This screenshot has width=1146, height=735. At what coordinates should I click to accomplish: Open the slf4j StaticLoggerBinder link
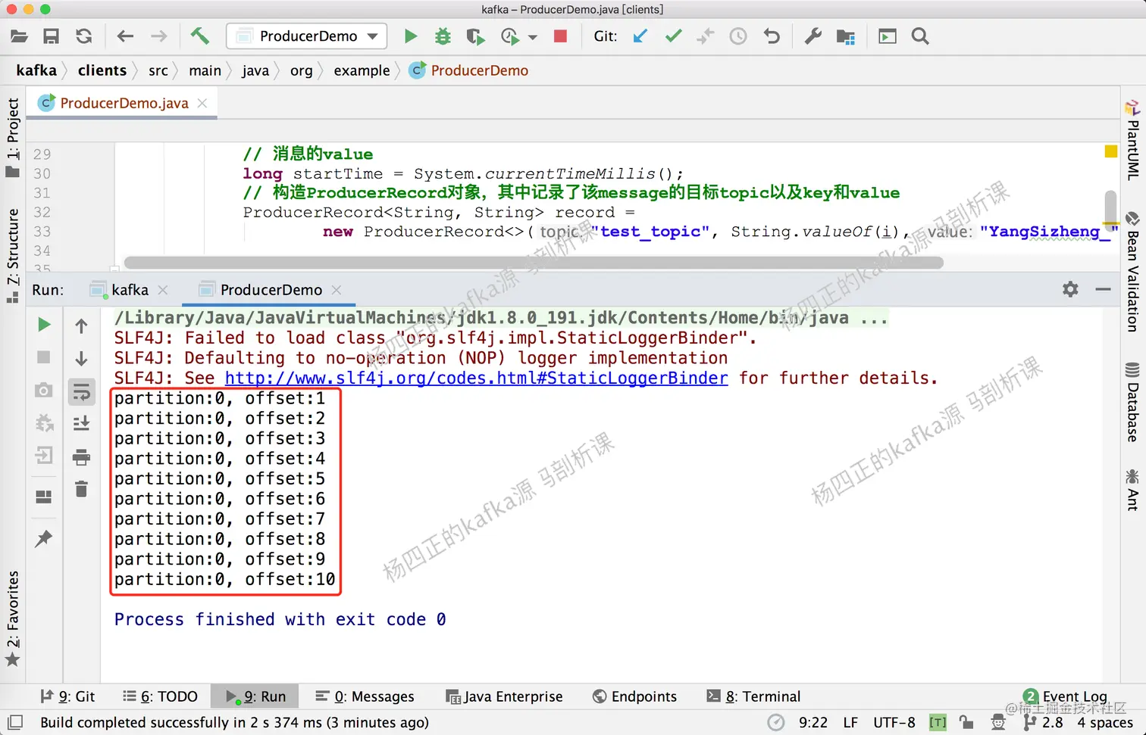[x=476, y=378]
